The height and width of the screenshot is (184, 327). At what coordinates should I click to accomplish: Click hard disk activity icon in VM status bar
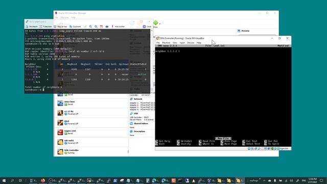(249, 149)
